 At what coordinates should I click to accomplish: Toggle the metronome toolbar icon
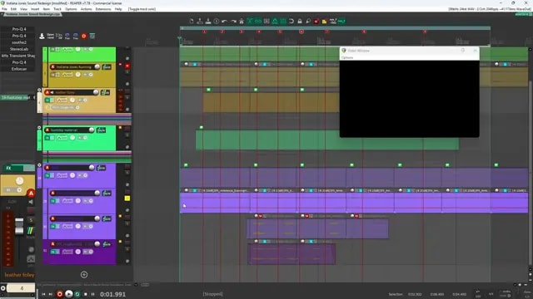(x=242, y=21)
